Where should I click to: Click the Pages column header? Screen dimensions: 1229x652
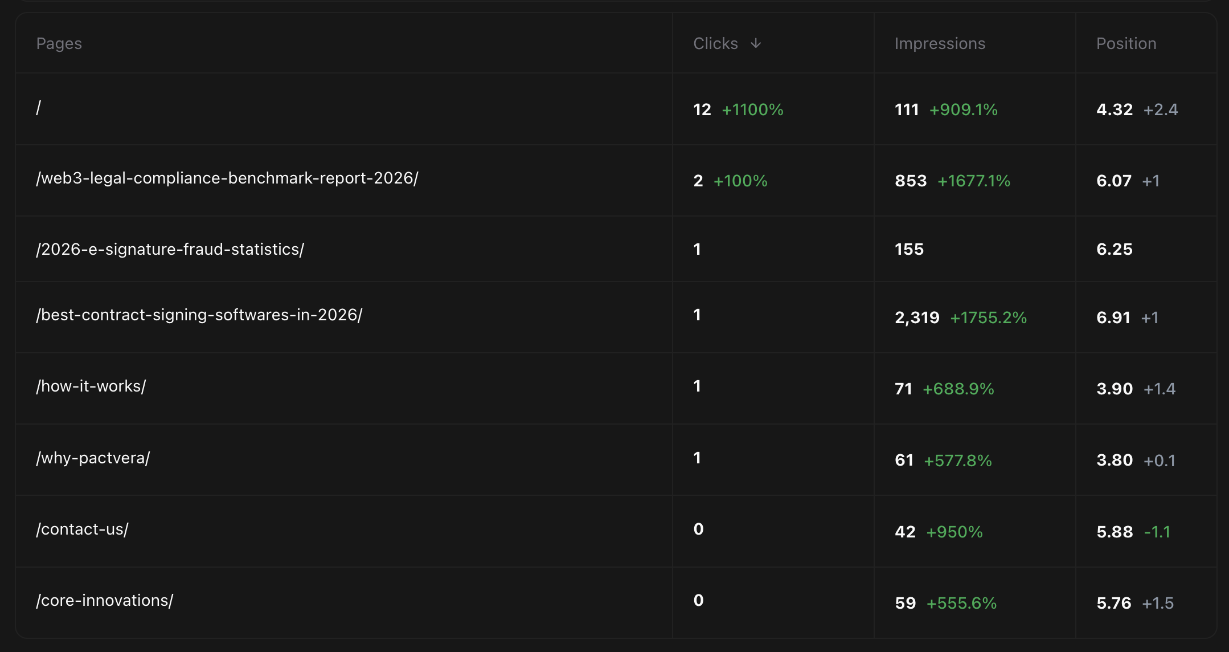pos(59,43)
